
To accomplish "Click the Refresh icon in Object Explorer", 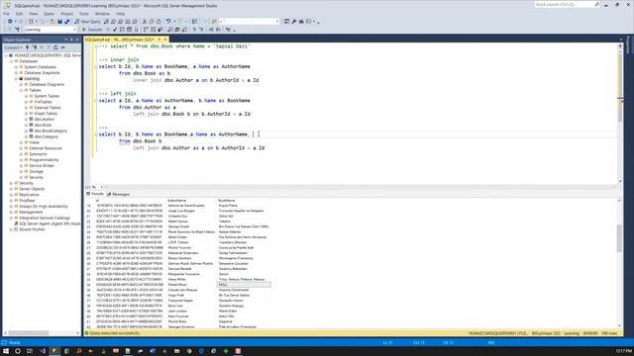I will point(55,47).
